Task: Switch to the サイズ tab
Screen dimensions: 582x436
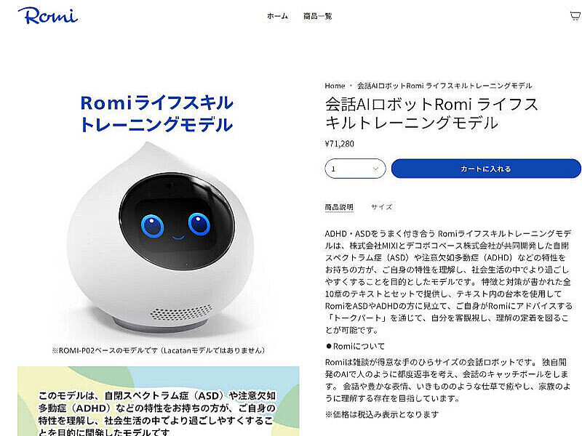Action: [x=381, y=207]
